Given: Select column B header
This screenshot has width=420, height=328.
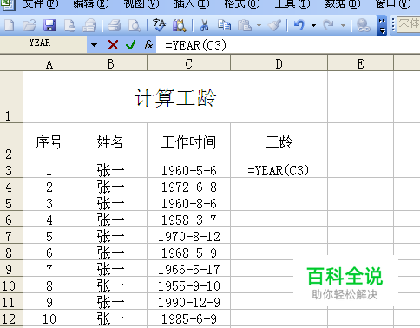Looking at the screenshot, I should [x=111, y=63].
